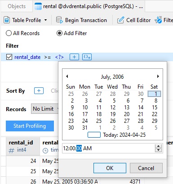Select July 10 in the calendar
This screenshot has width=173, height=184.
pos(85,108)
